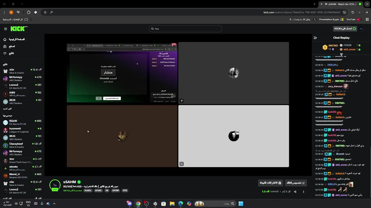371x208 pixels.
Task: Open the Presentation 8.pptx bookmark
Action: pos(331,19)
